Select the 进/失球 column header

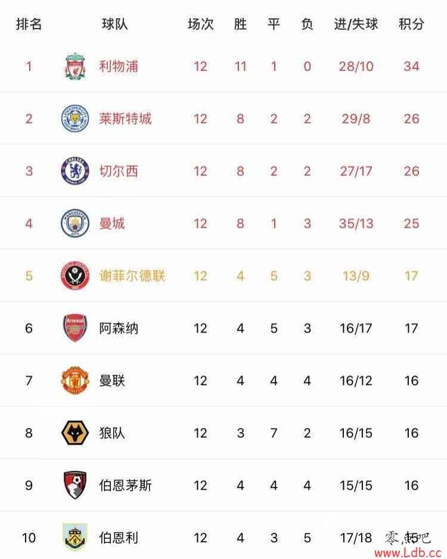356,24
